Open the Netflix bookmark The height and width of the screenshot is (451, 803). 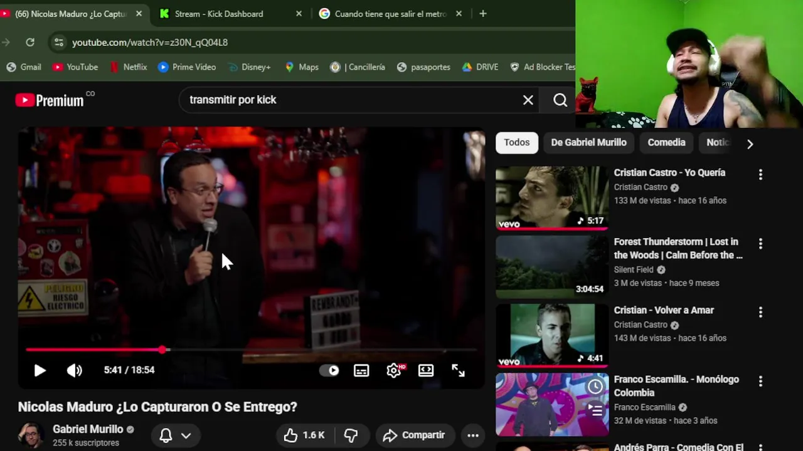point(128,67)
